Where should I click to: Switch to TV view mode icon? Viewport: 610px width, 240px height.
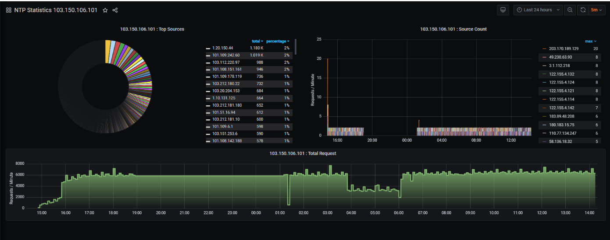[x=503, y=10]
